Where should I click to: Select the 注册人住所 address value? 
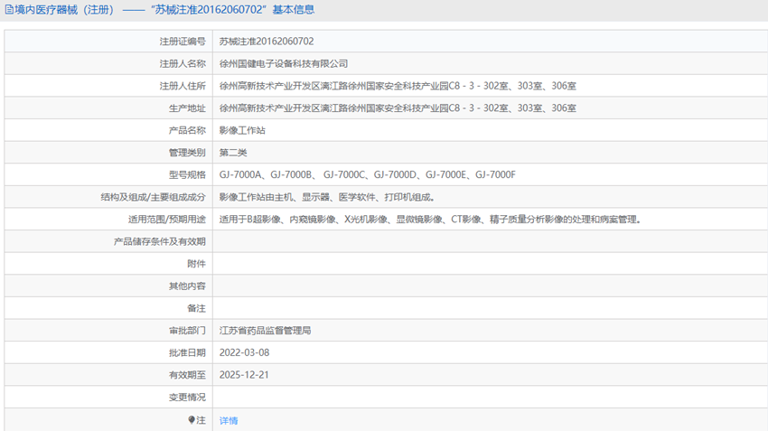398,86
